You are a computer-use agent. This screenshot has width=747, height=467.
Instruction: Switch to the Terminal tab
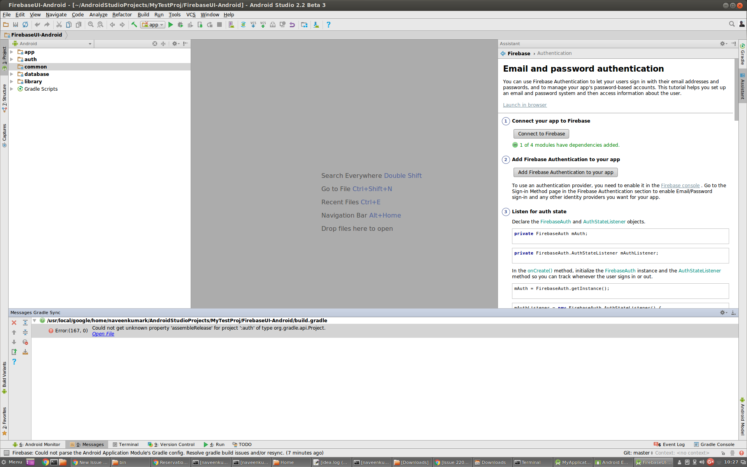pos(126,444)
